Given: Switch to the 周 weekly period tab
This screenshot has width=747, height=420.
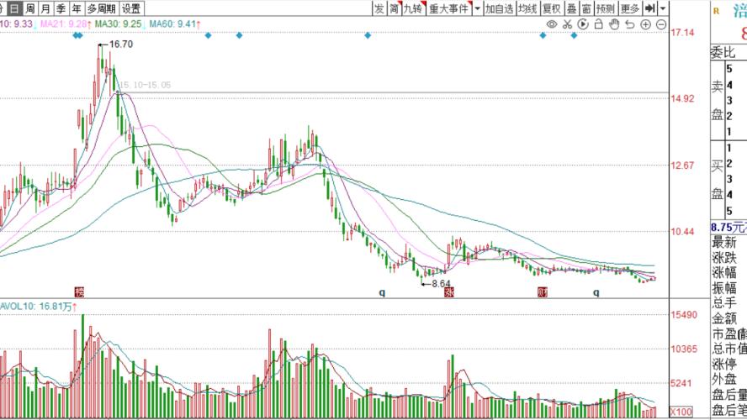Looking at the screenshot, I should [x=30, y=8].
